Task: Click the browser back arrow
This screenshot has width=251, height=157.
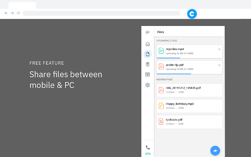Action: pos(6,13)
